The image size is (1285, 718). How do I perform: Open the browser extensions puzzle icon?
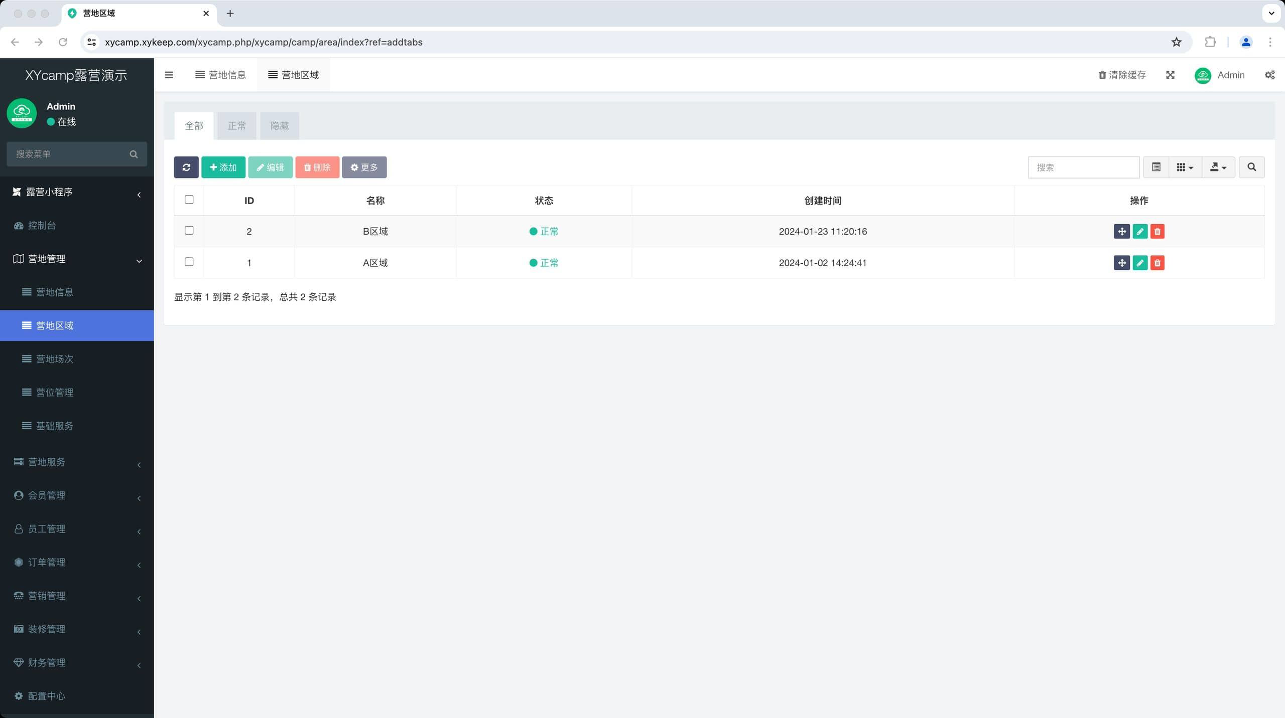[x=1210, y=42]
